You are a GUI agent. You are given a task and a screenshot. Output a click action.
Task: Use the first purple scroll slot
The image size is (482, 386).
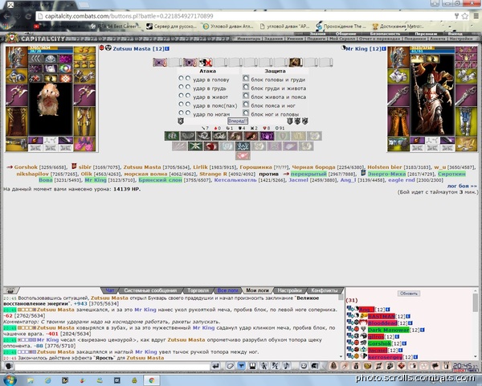pyautogui.click(x=160, y=63)
